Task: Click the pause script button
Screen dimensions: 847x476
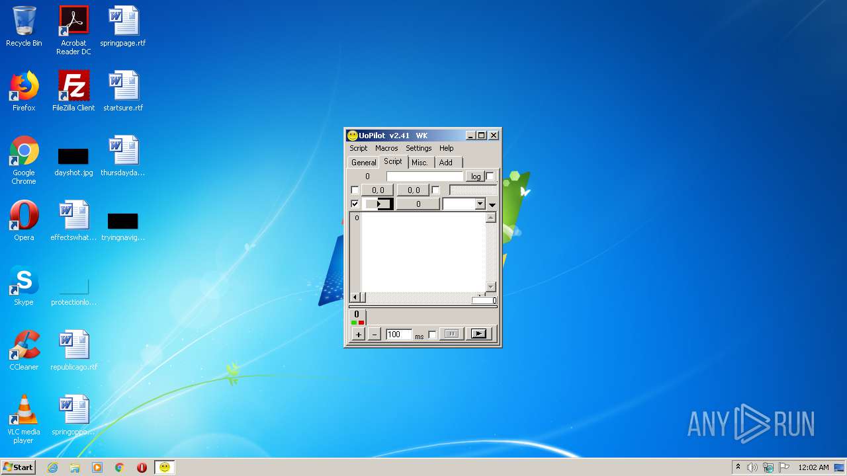Action: click(x=451, y=335)
